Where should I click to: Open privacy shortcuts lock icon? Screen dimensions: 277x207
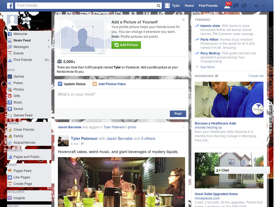[256, 6]
